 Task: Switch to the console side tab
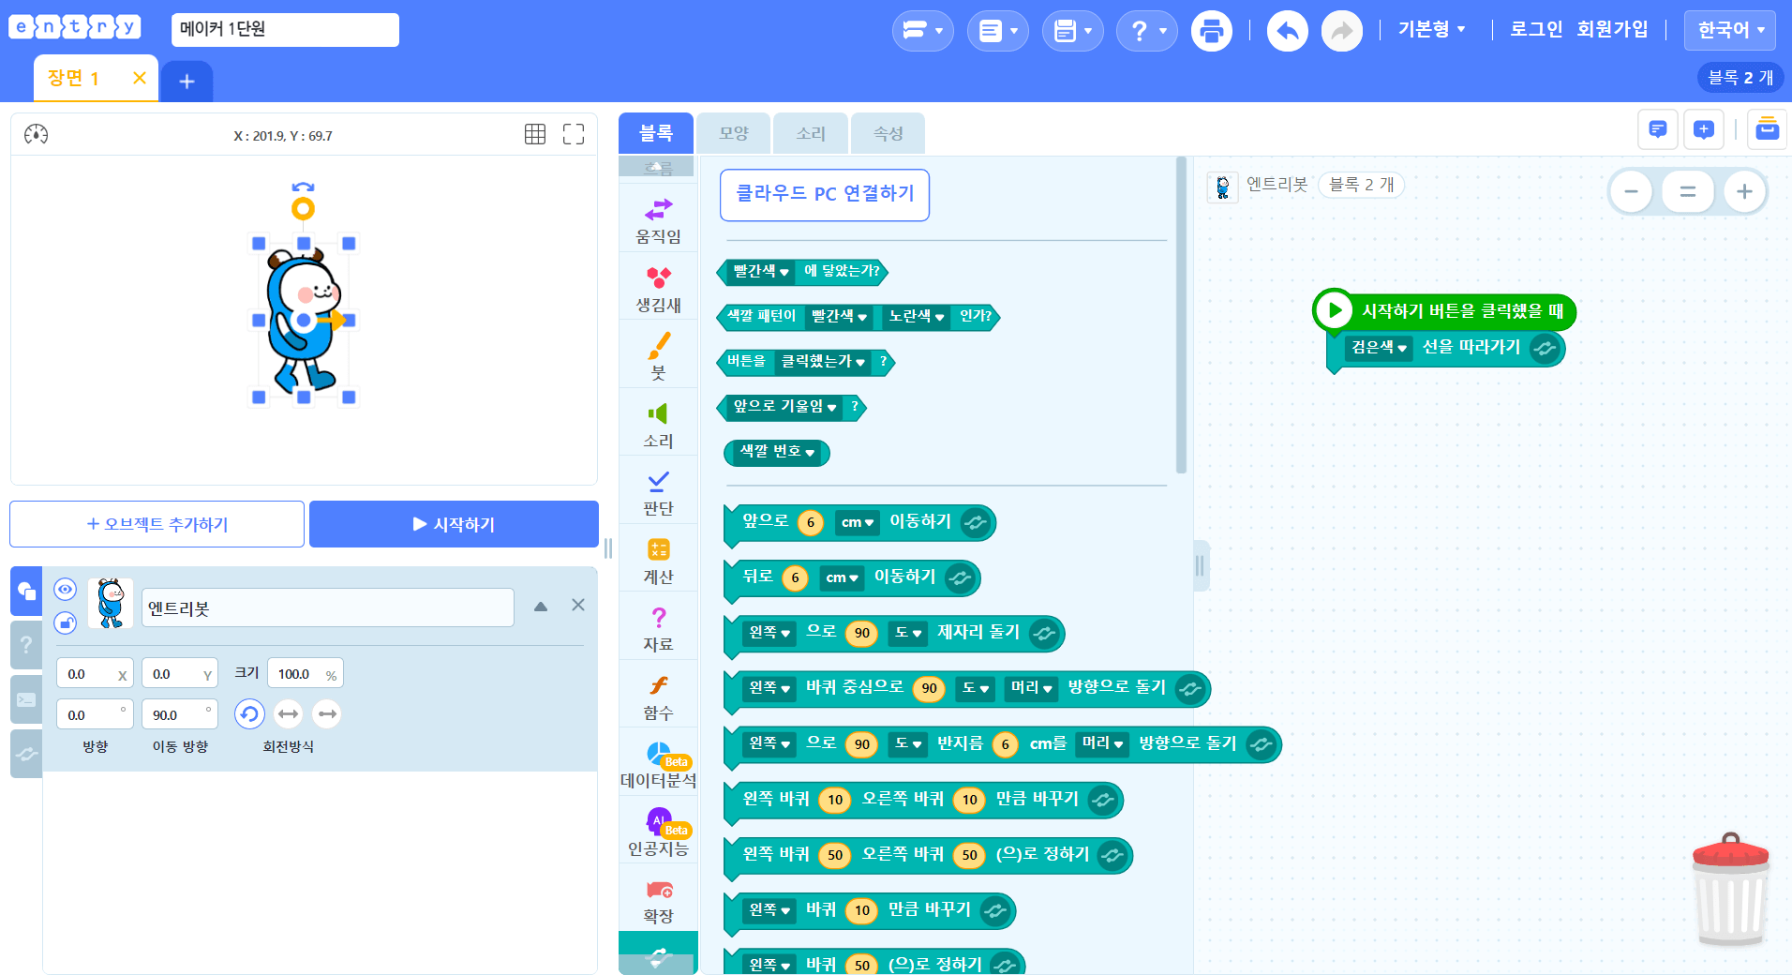[x=26, y=699]
